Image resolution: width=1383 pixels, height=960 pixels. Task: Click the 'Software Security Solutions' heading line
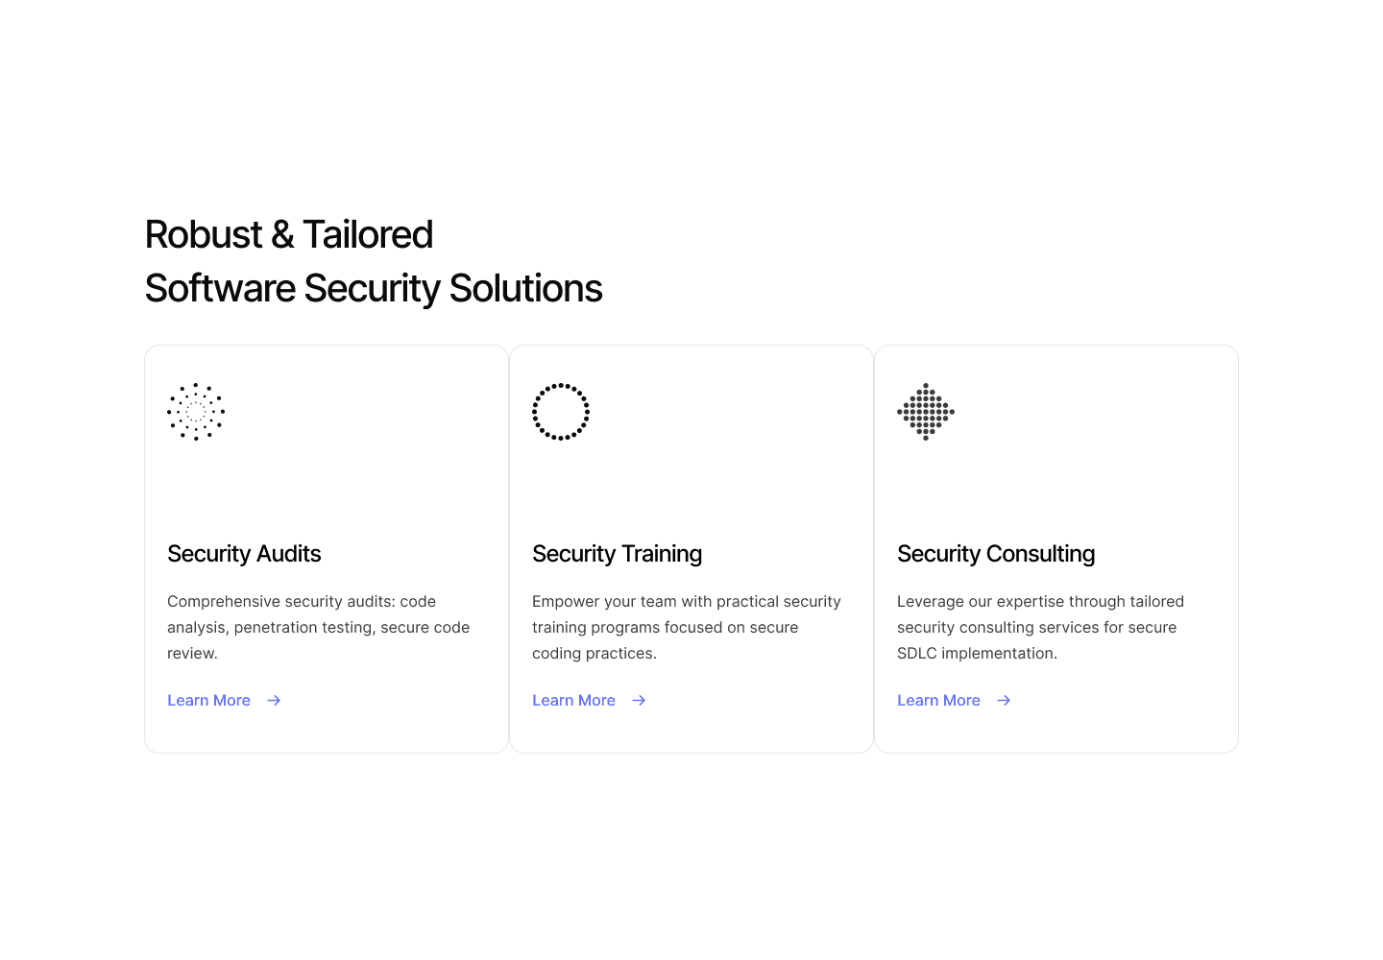tap(374, 288)
